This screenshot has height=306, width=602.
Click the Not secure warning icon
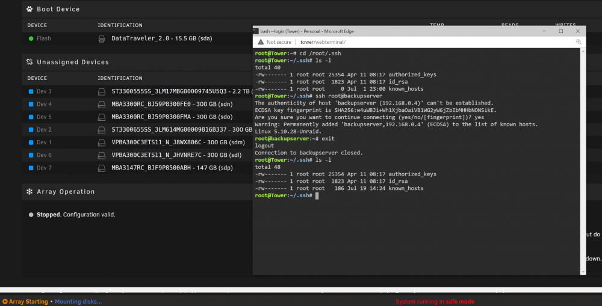tap(261, 42)
